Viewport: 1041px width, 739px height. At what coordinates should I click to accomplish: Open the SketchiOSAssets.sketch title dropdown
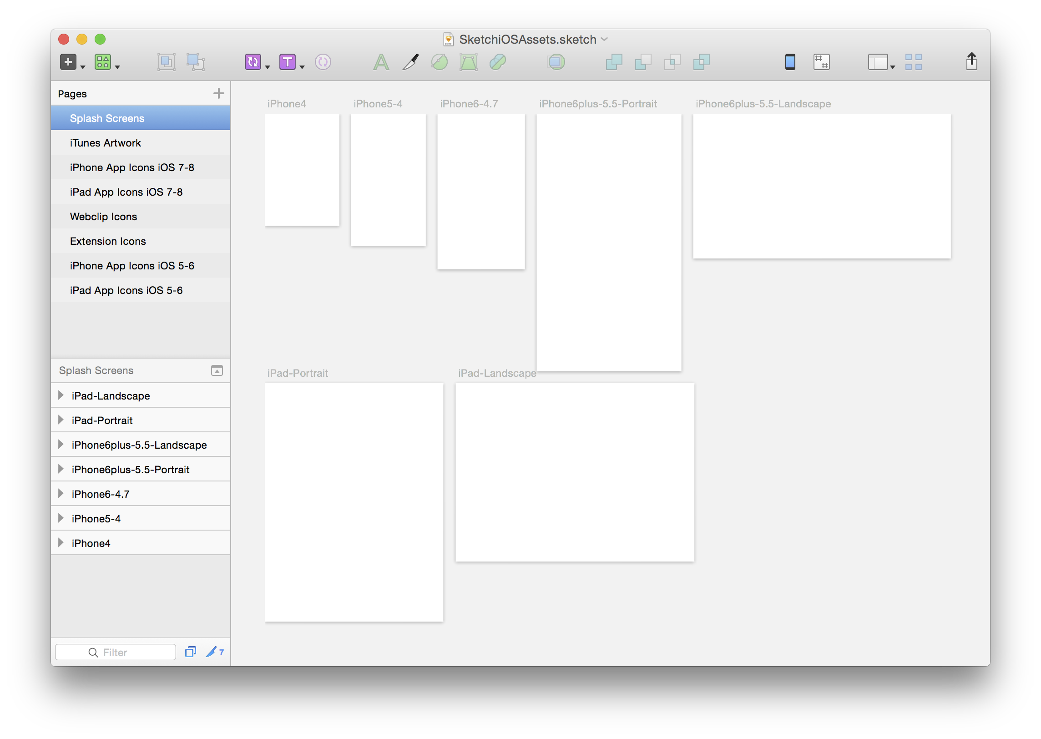click(x=604, y=40)
